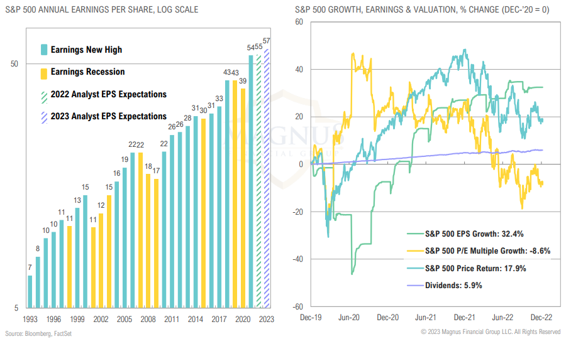Screen dimensions: 566x339
Task: Click the purple hatched 2023 Analyst EPS swatch
Action: (43, 116)
